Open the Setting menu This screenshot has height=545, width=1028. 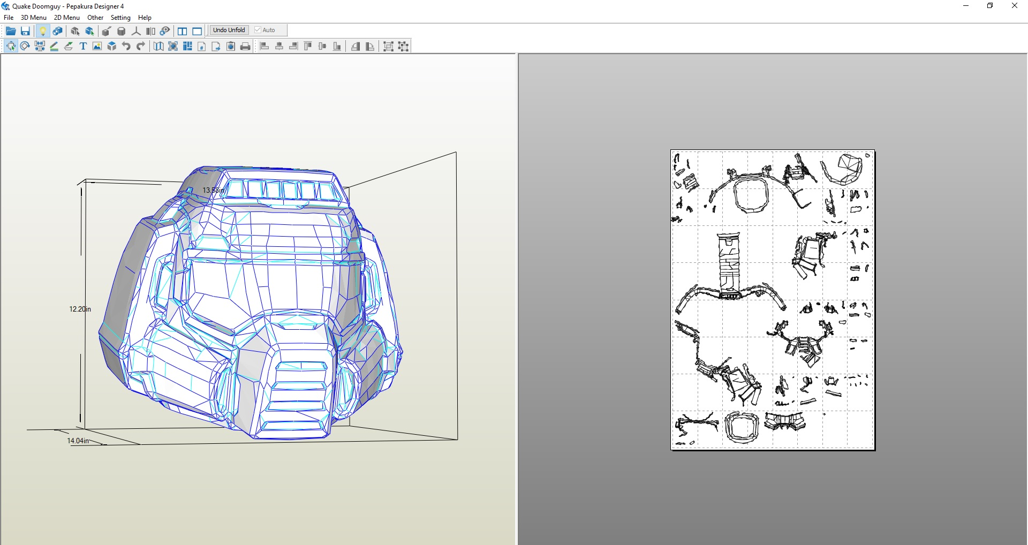pyautogui.click(x=120, y=18)
